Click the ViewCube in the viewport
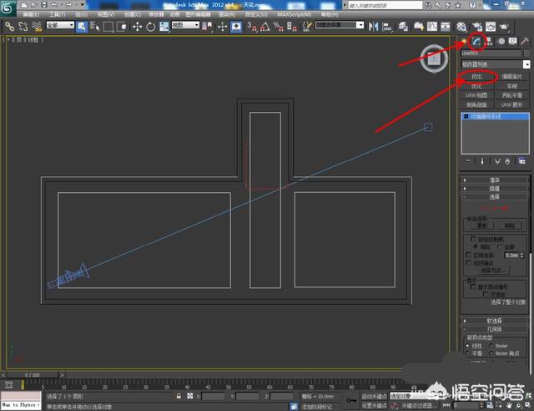 click(x=434, y=58)
